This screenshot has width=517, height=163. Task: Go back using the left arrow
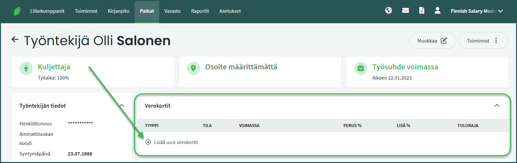pos(15,40)
